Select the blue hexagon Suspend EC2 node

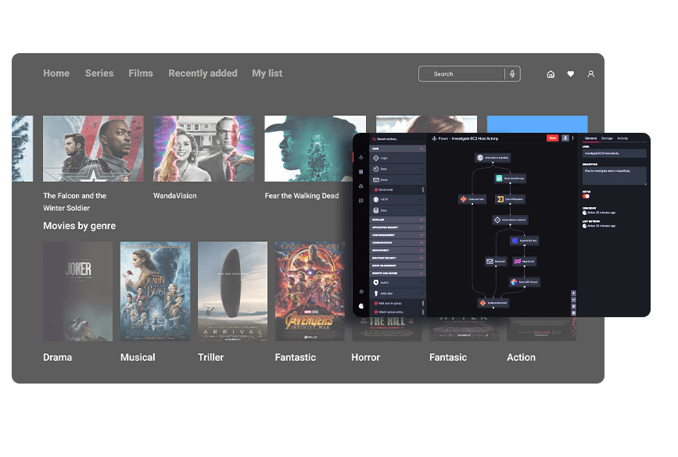pos(524,241)
